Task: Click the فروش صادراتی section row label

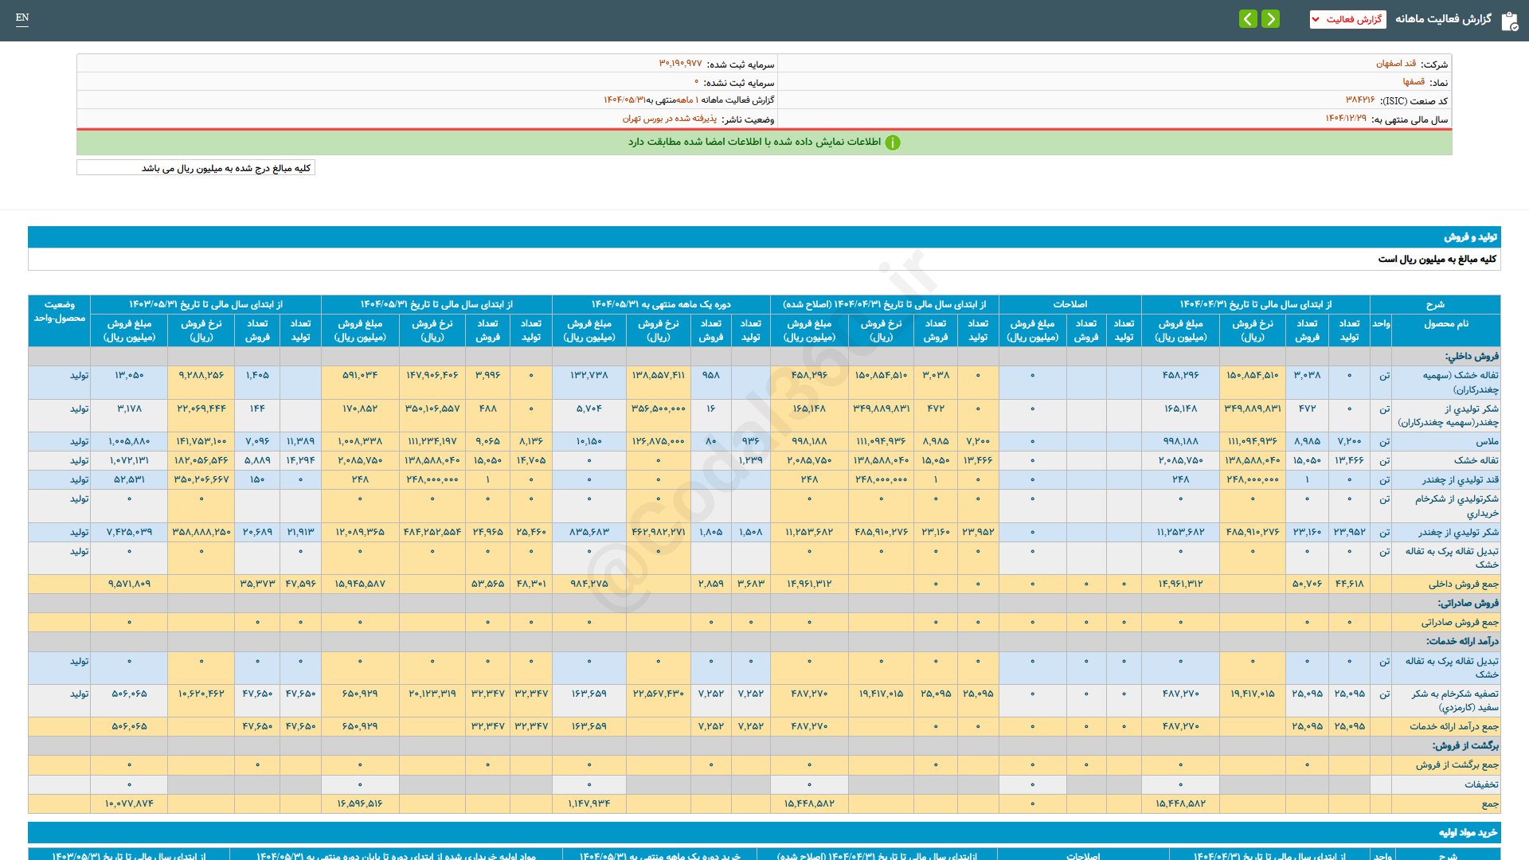Action: [x=1468, y=604]
